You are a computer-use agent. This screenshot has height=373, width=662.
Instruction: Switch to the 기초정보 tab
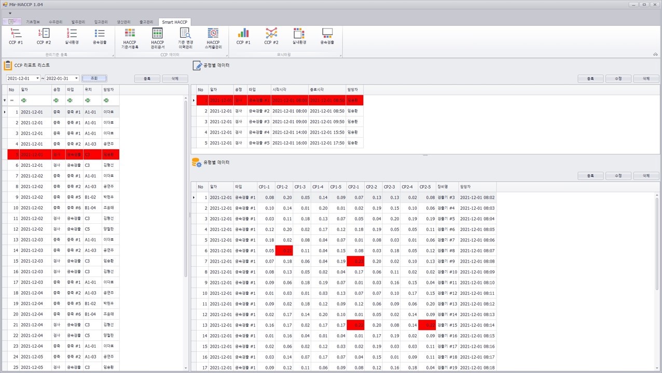(33, 22)
